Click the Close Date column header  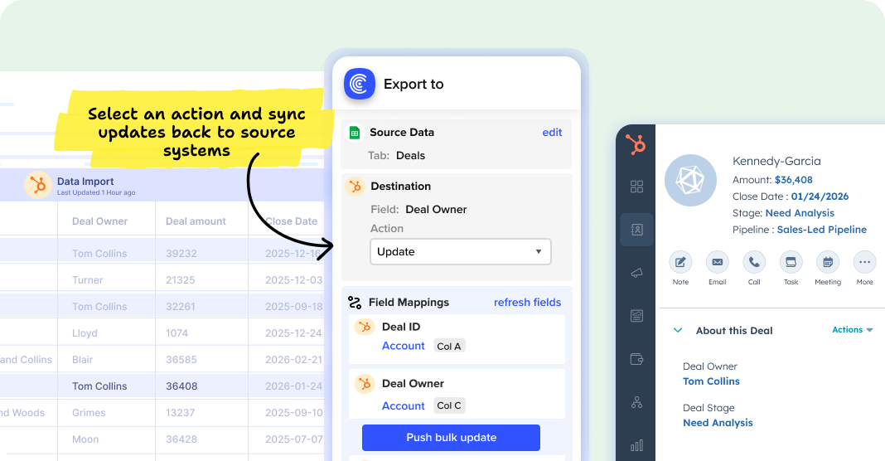point(291,221)
